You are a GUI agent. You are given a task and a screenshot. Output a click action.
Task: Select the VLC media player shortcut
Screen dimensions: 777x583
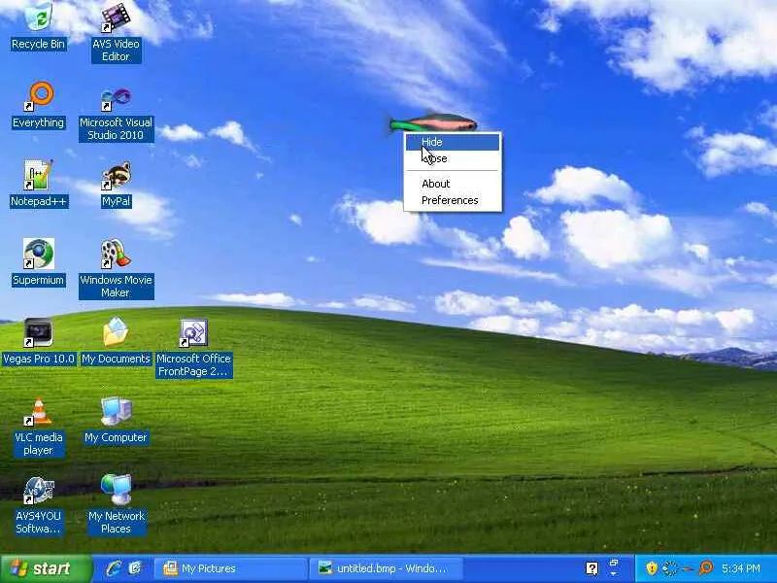click(x=38, y=428)
